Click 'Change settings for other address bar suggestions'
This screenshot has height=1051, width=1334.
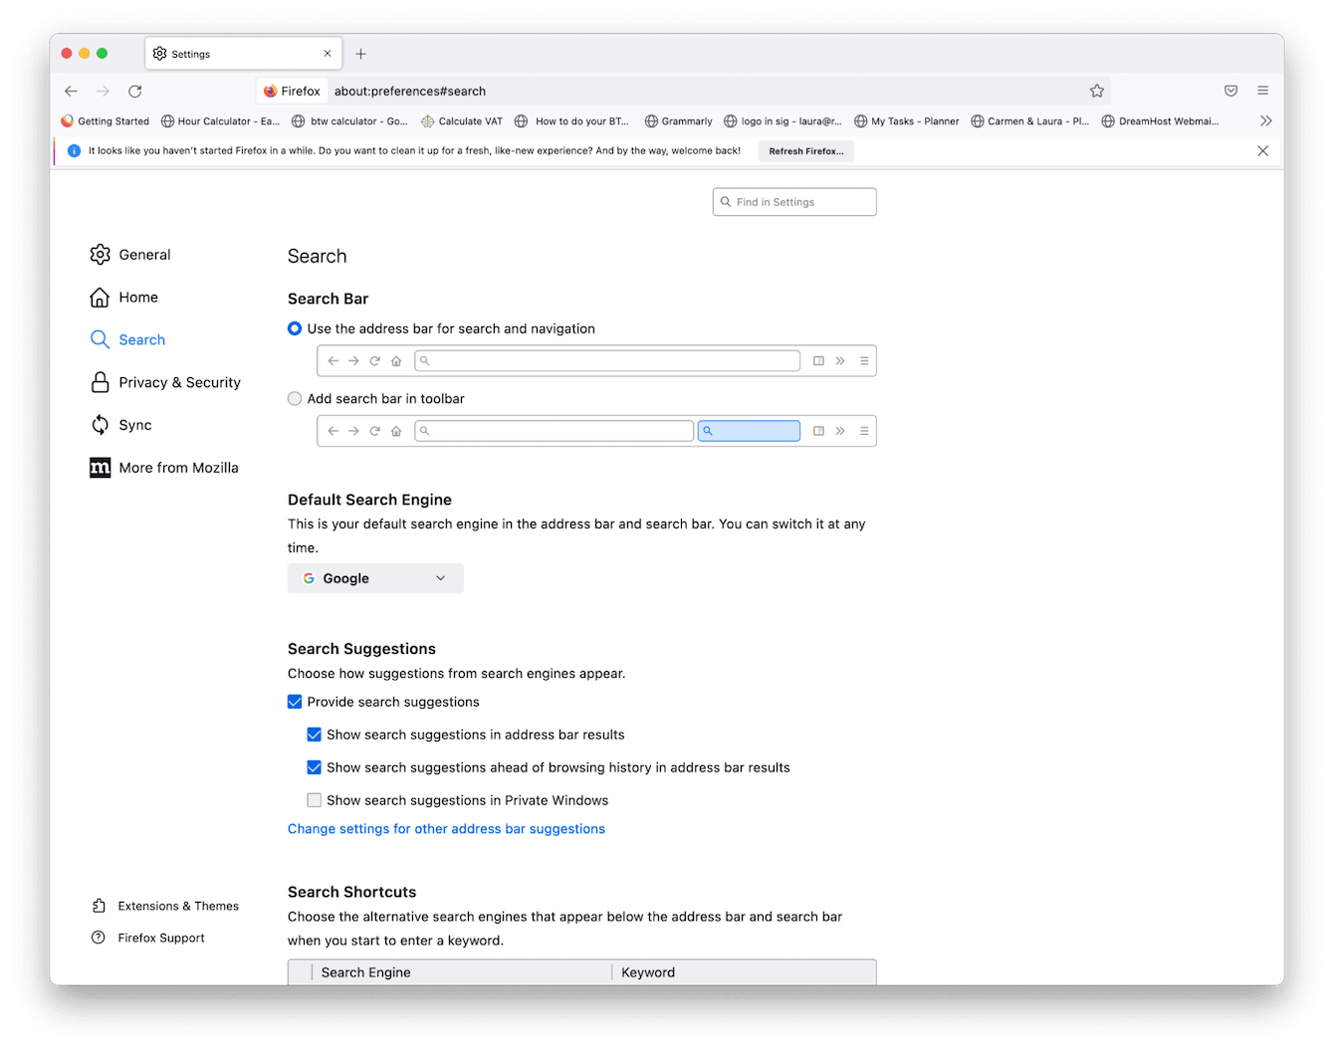446,828
